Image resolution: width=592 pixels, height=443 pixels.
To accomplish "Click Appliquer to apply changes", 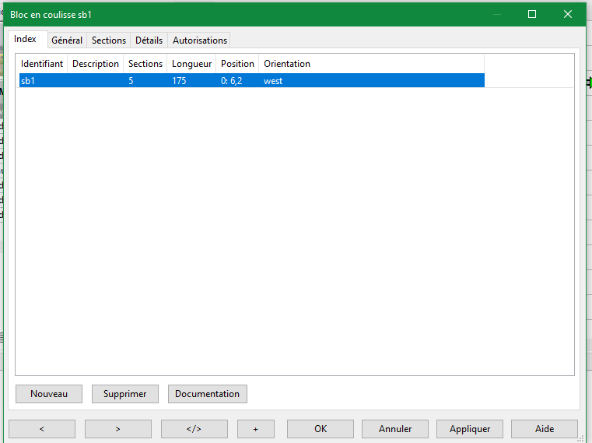I will 470,429.
